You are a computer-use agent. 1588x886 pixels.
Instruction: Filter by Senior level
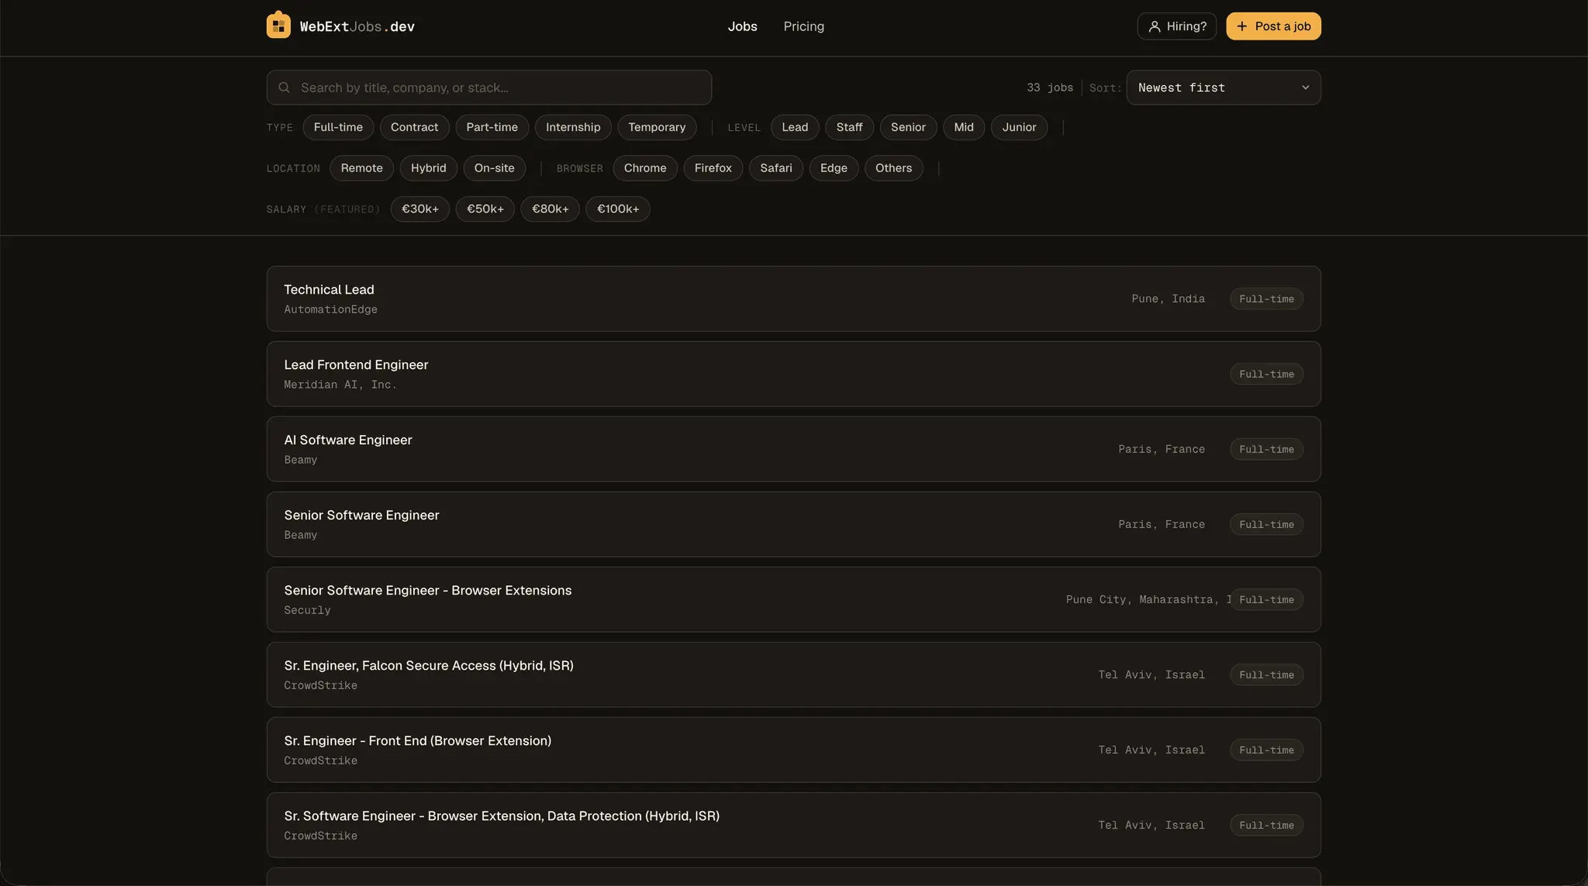908,127
